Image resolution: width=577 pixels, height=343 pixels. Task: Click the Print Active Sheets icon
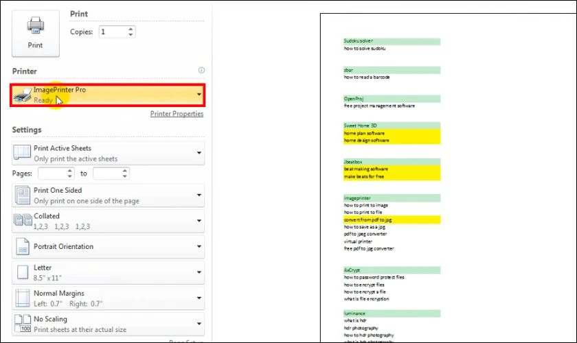pos(22,152)
